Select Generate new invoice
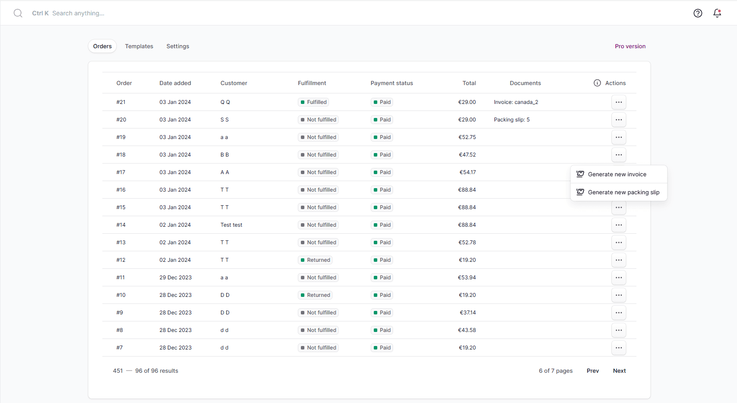This screenshot has width=737, height=403. tap(617, 174)
